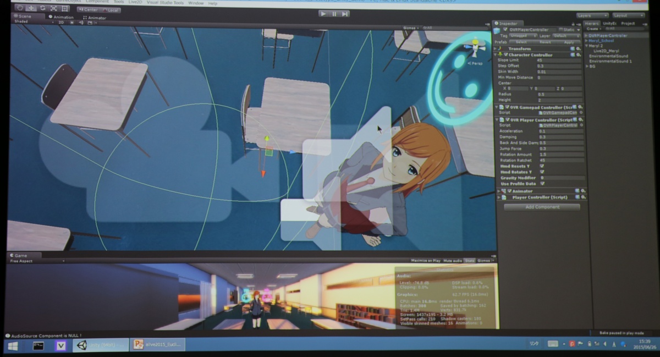The width and height of the screenshot is (660, 357).
Task: Expand Player Controller script component
Action: click(x=499, y=197)
